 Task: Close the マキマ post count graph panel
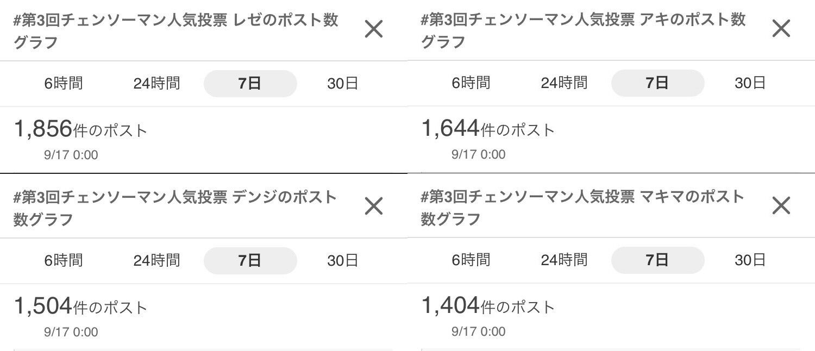781,205
